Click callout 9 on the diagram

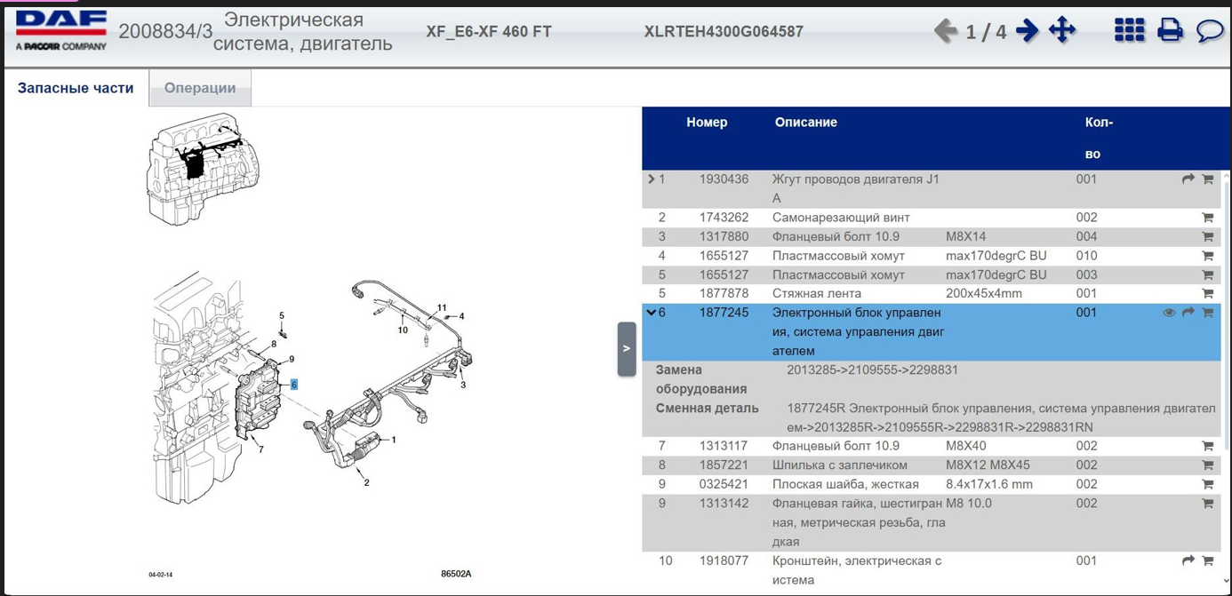(x=292, y=359)
